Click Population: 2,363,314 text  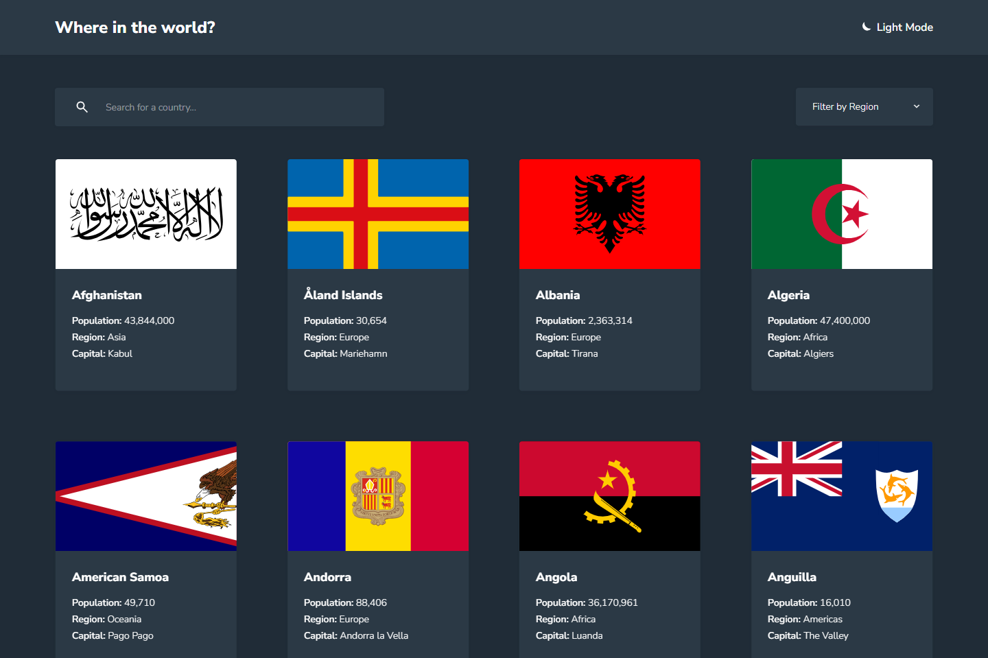584,320
